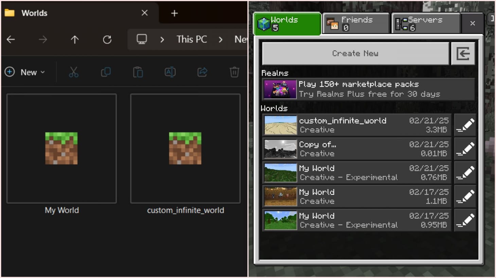
Task: Click the Create New button
Action: coord(355,53)
